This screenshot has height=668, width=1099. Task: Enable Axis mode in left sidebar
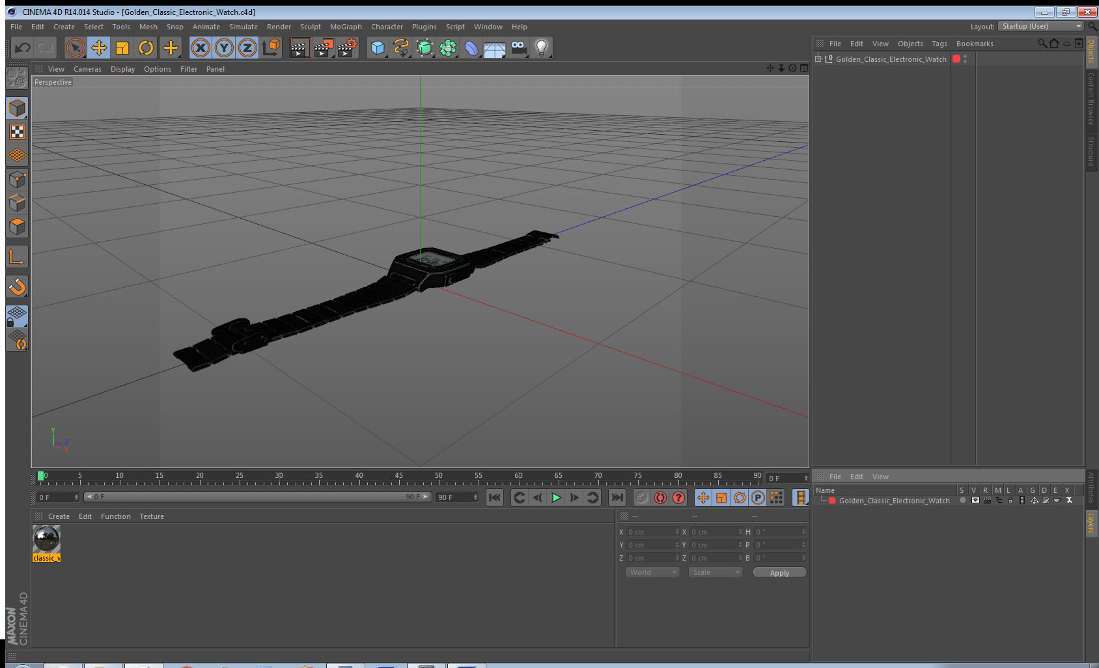click(x=17, y=257)
